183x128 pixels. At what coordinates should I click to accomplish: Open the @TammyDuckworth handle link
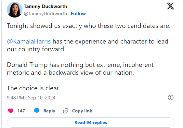[46, 14]
